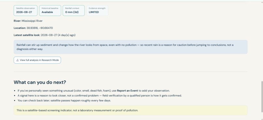The width and height of the screenshot is (263, 120).
Task: Click the check back later bullet point
Action: (x=64, y=100)
